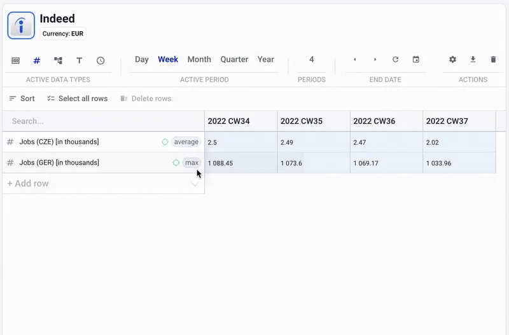
Task: Click green target circle on Jobs (GER) row
Action: [x=176, y=163]
